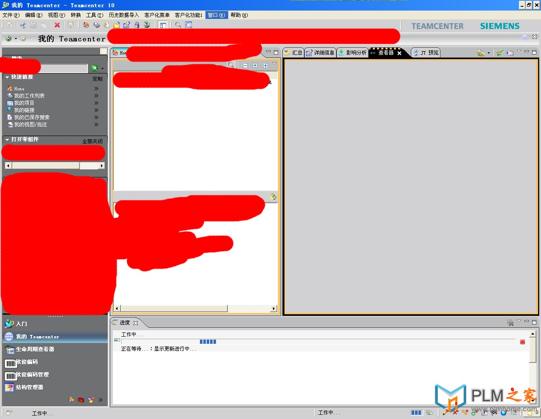Collapse the 快速链接 section
The height and width of the screenshot is (419, 541).
tap(7, 77)
